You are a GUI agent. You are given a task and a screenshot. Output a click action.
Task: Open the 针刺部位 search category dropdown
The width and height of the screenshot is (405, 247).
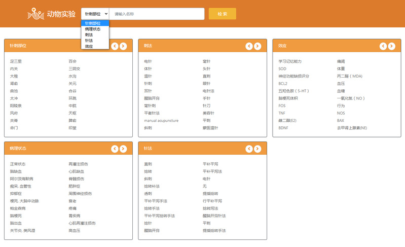point(95,14)
